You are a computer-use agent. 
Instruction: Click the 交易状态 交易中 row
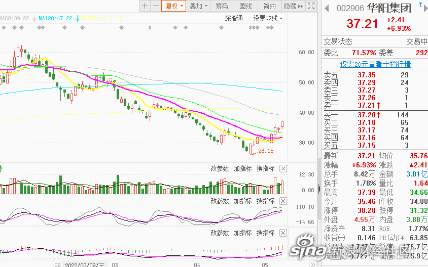(375, 41)
